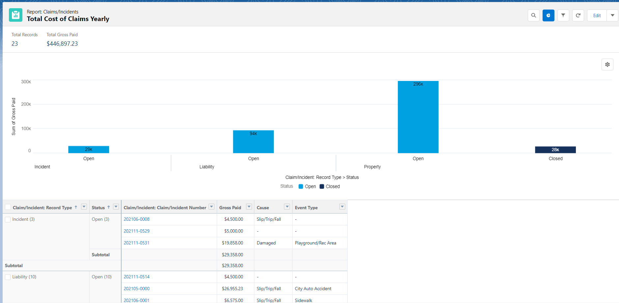Viewport: 619px width, 303px height.
Task: Click the Gross Paid column header
Action: [x=230, y=208]
